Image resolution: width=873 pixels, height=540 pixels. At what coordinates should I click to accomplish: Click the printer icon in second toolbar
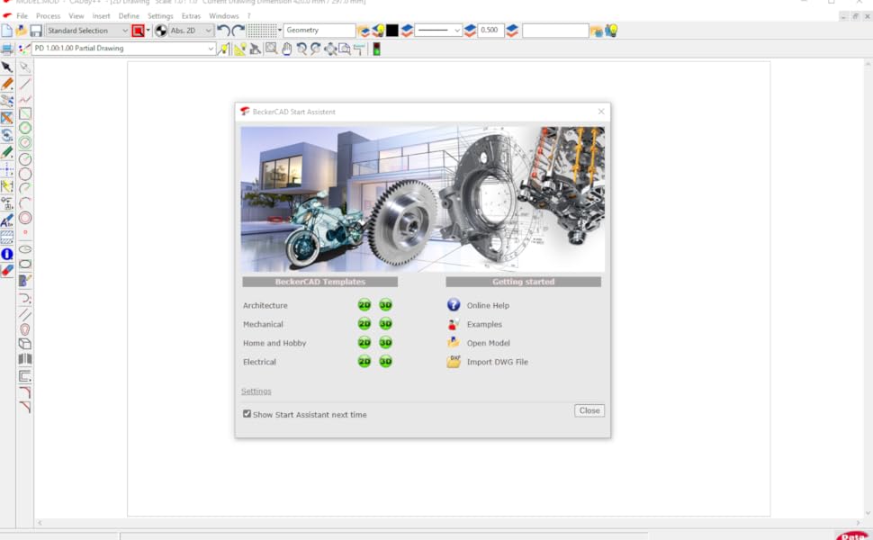pos(7,49)
